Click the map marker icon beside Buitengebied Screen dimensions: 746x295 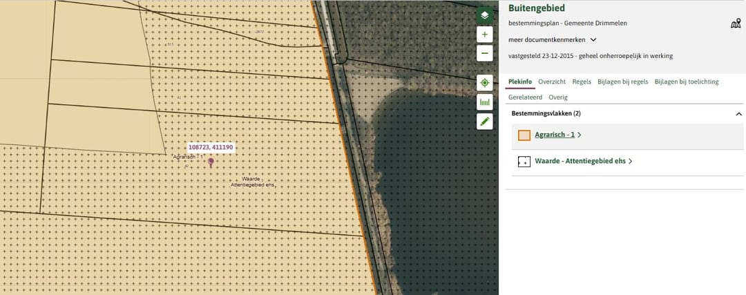[736, 23]
